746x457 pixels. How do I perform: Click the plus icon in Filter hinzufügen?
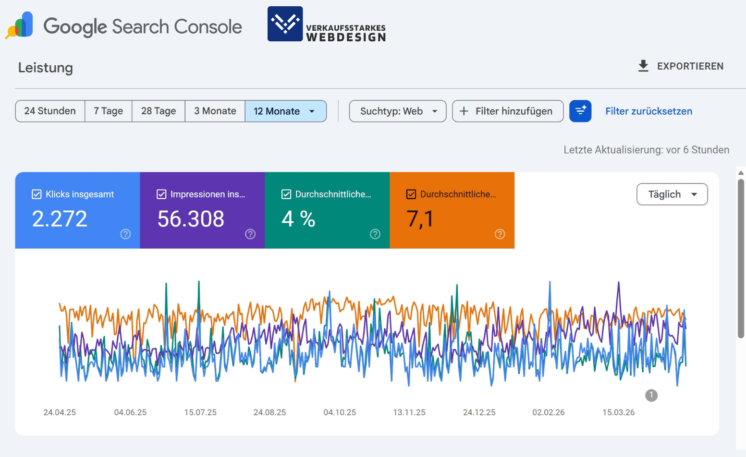point(464,111)
